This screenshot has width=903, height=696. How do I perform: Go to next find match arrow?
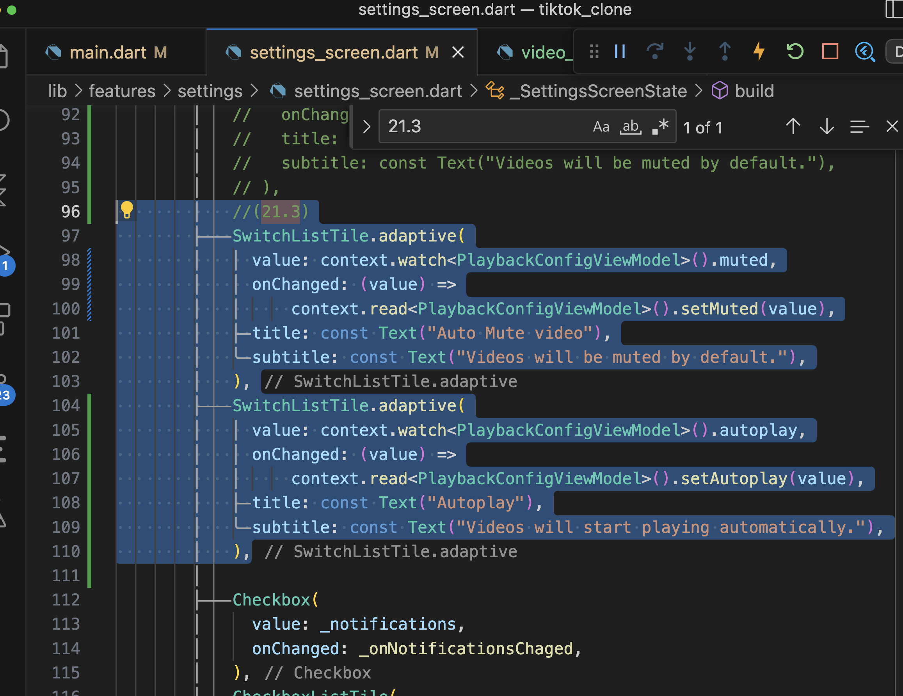(827, 126)
